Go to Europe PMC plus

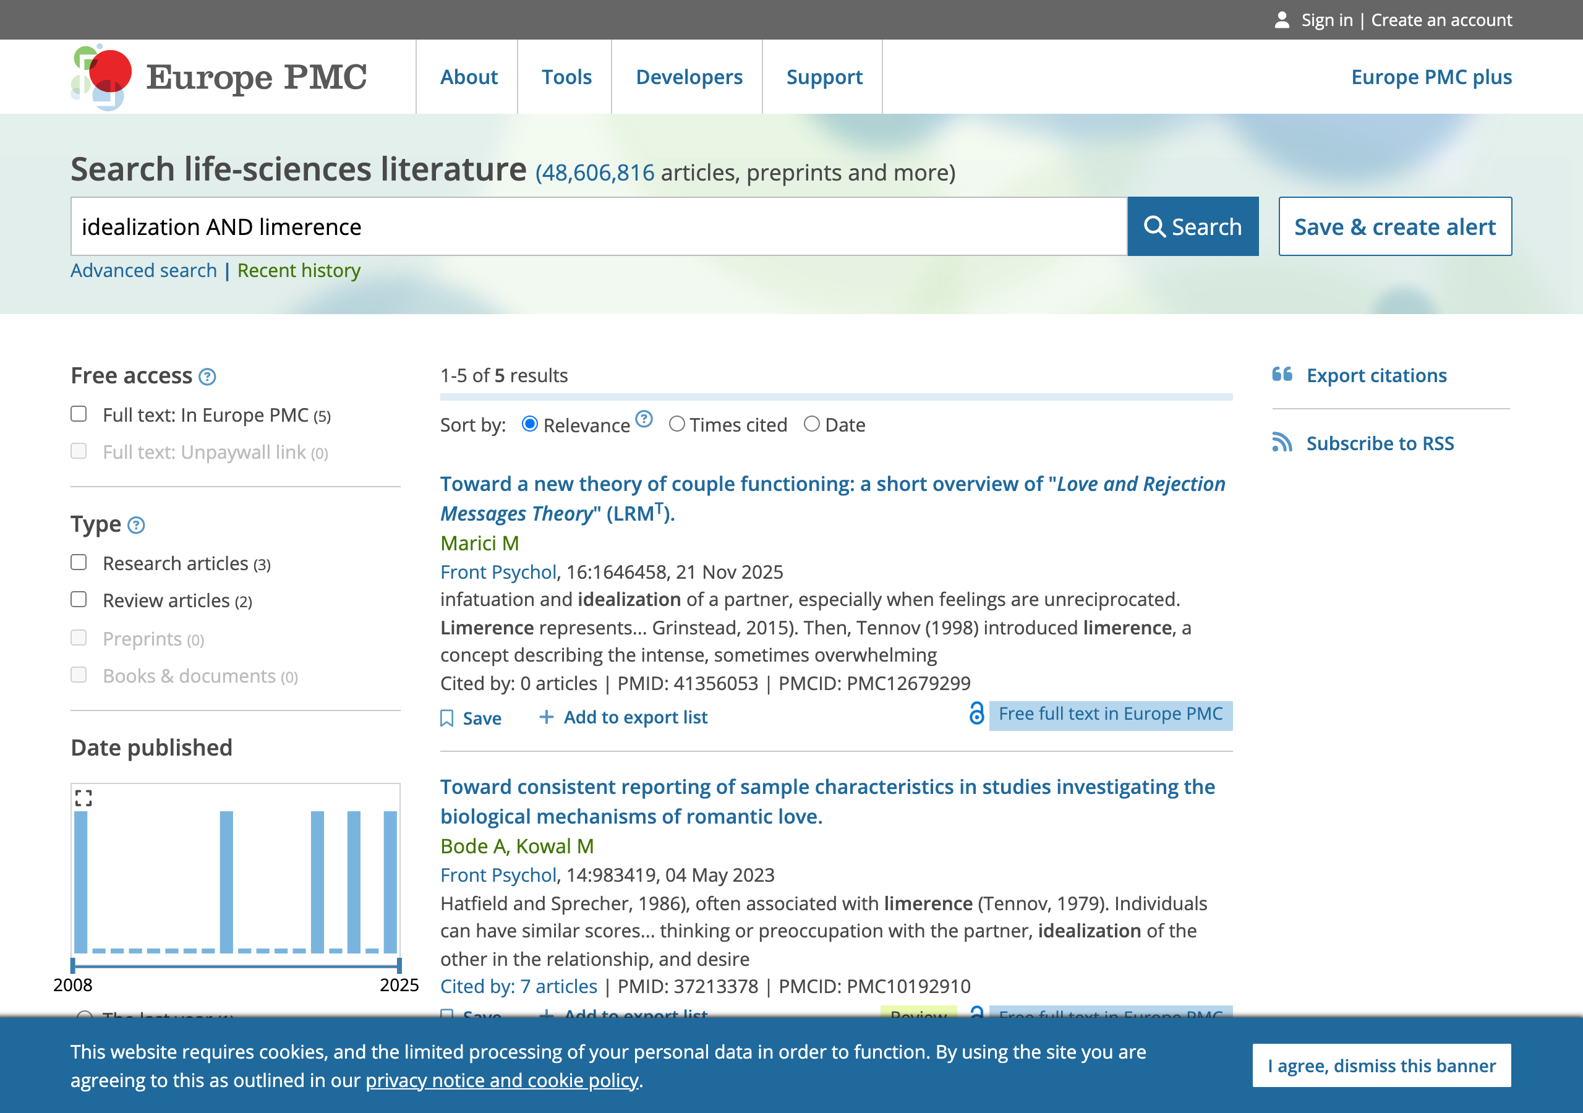pos(1432,77)
